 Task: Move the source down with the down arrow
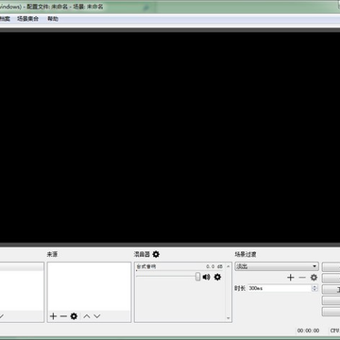(97, 316)
